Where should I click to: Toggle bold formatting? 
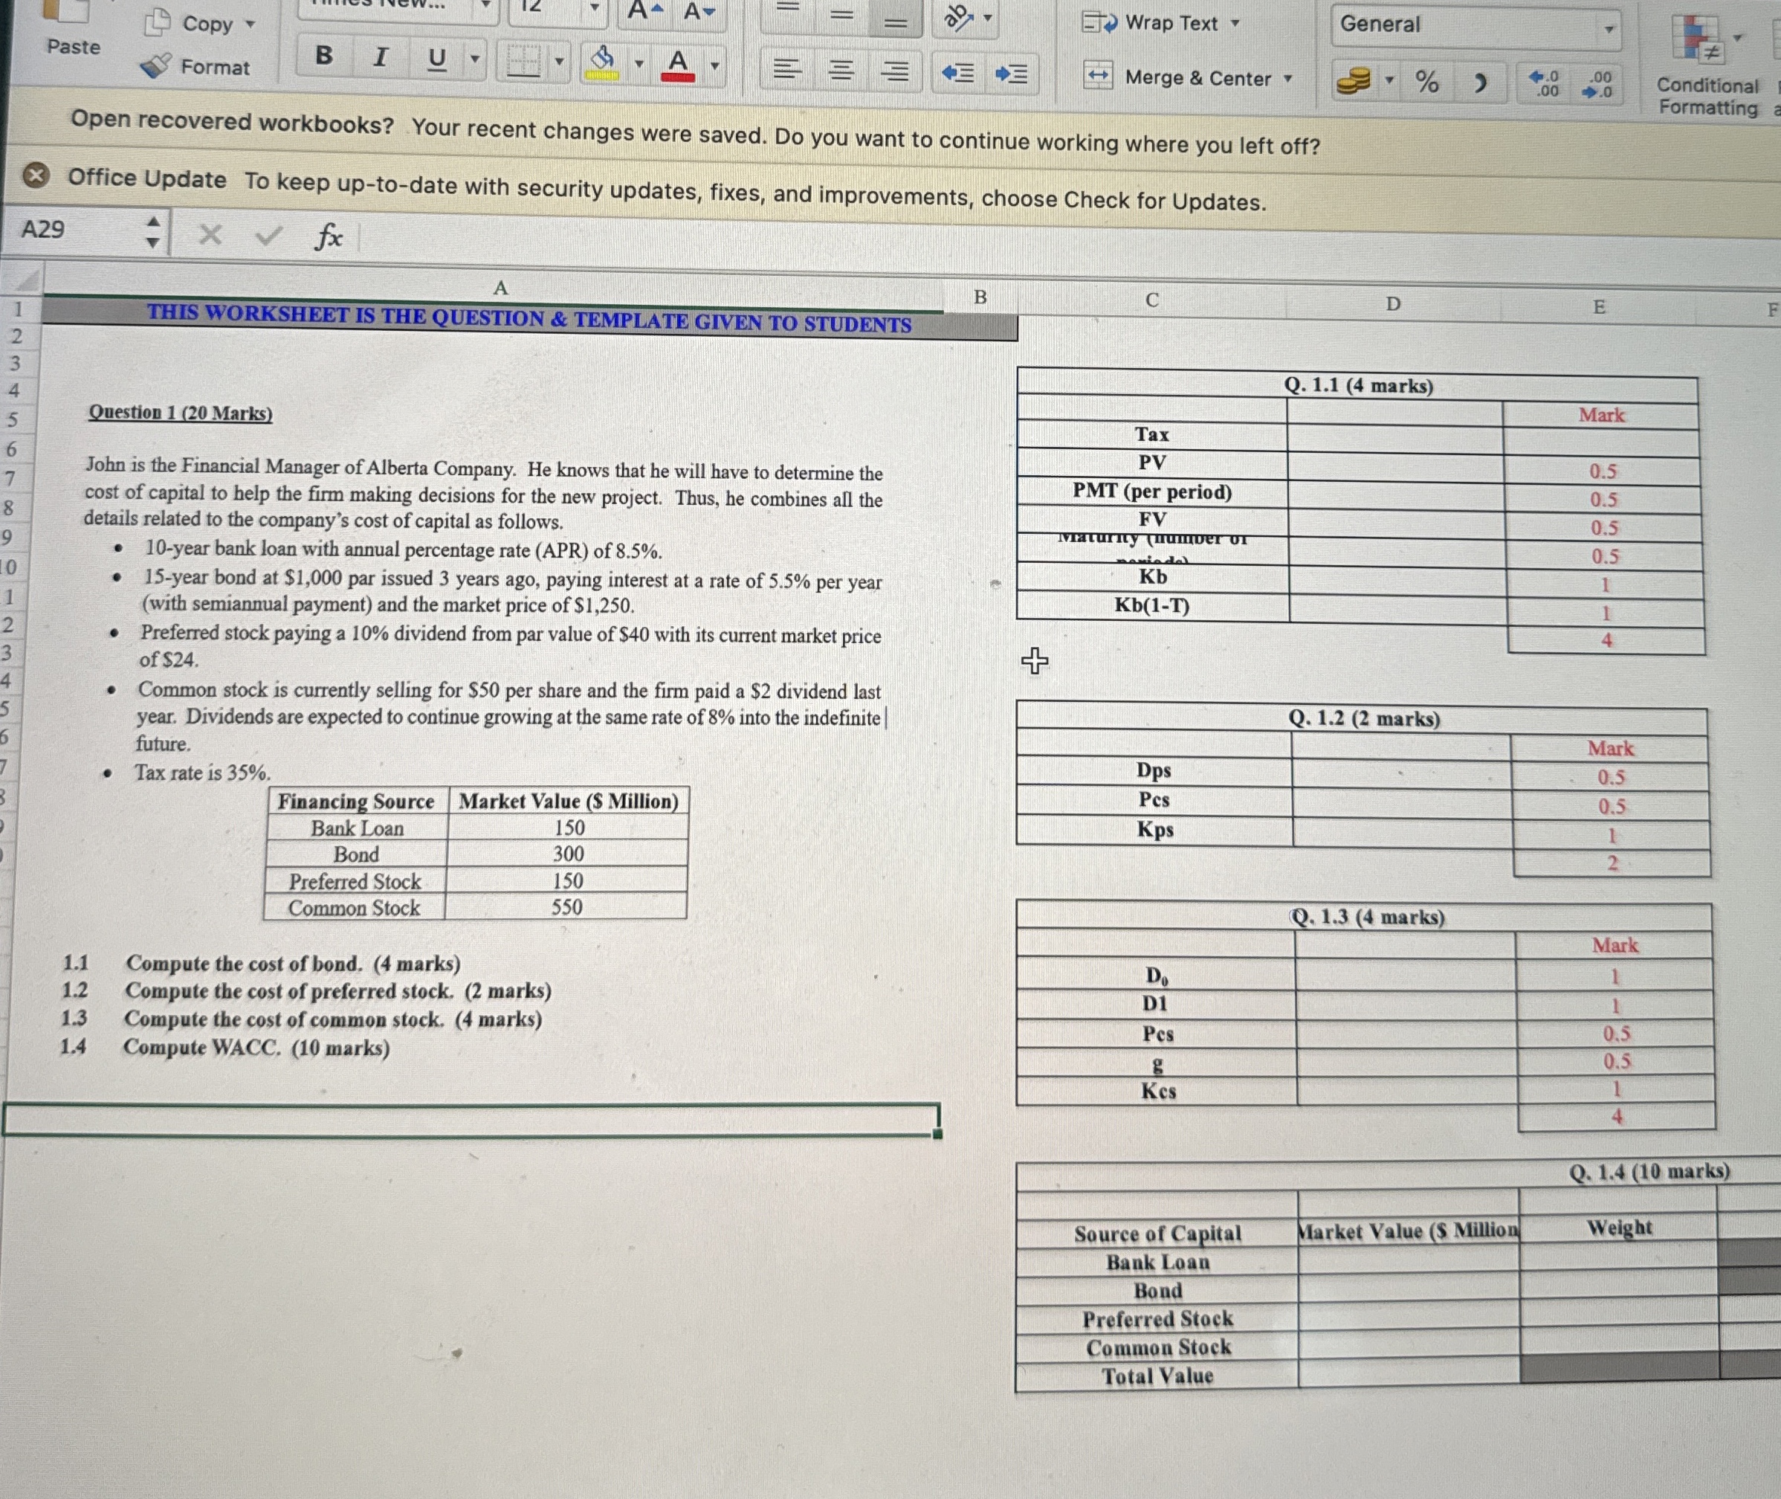pyautogui.click(x=323, y=56)
